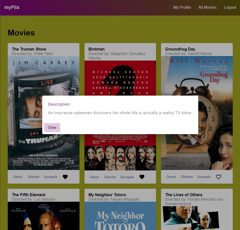The width and height of the screenshot is (240, 230).
Task: Click The Lives of Others poster
Action: [x=197, y=218]
